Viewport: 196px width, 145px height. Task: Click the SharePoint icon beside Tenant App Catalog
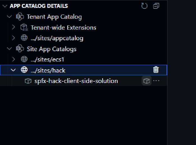(x=20, y=17)
